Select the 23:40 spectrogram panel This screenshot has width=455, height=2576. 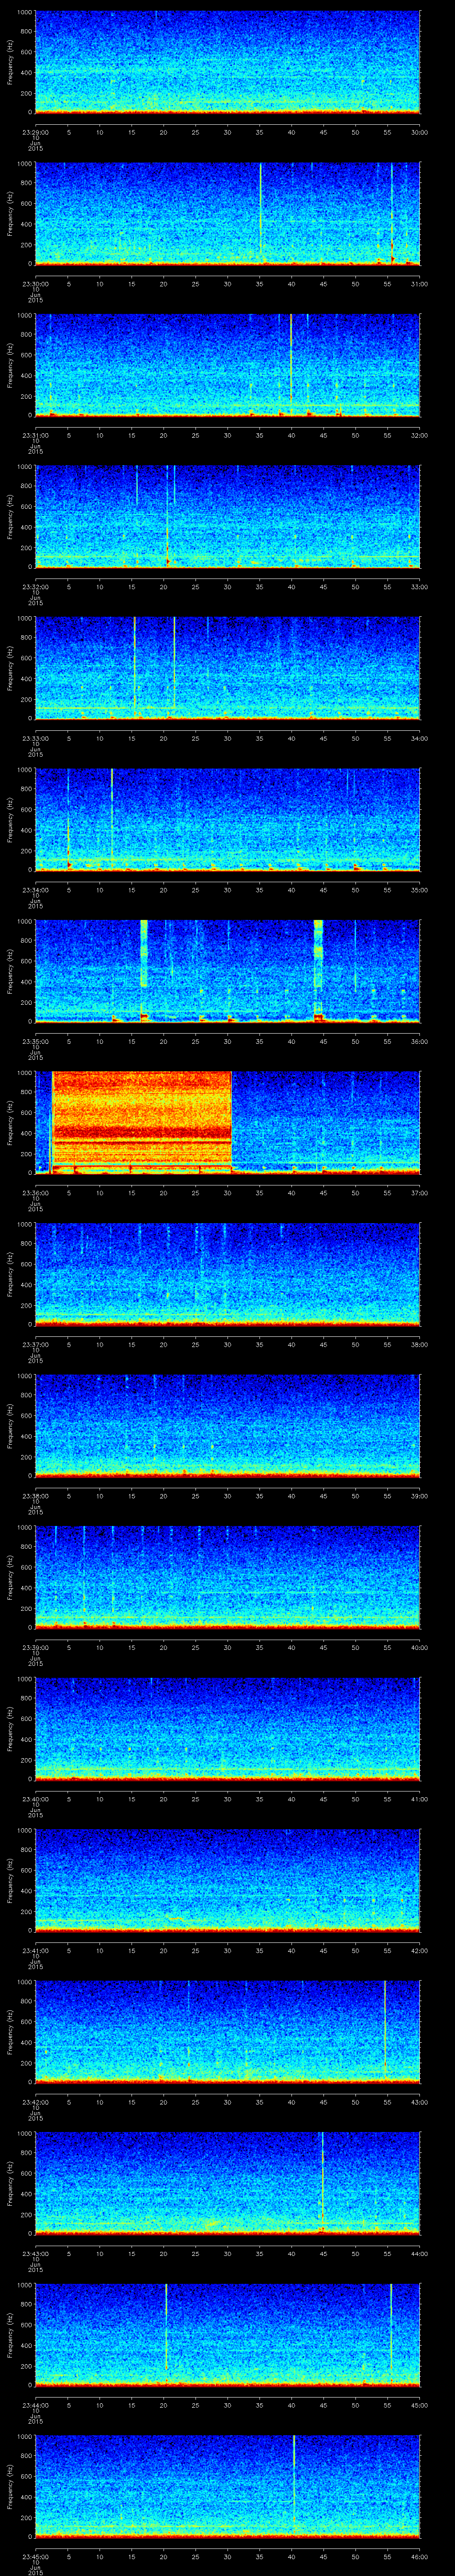pyautogui.click(x=227, y=1729)
